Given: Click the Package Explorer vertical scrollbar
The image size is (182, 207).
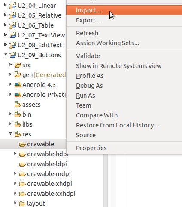Looking at the screenshot, I should [105, 181].
